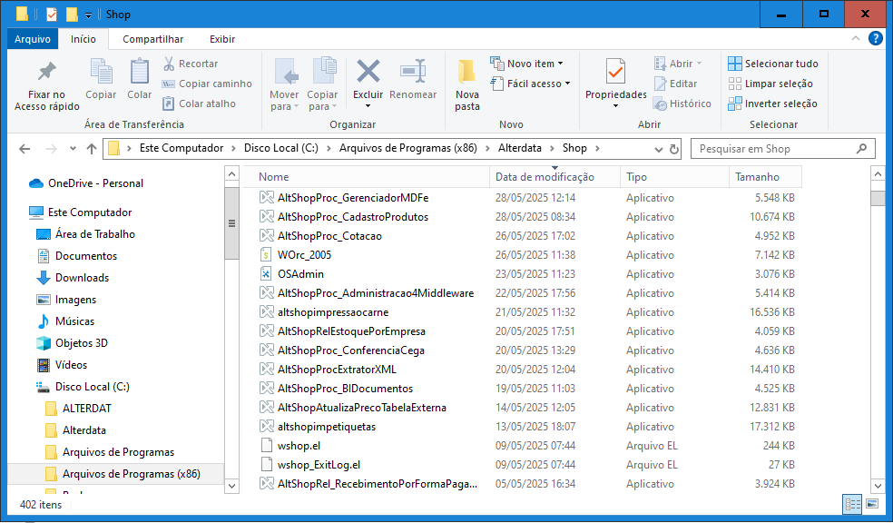This screenshot has width=893, height=523.
Task: Click the file list vertical scrollbar thumb
Action: (878, 199)
